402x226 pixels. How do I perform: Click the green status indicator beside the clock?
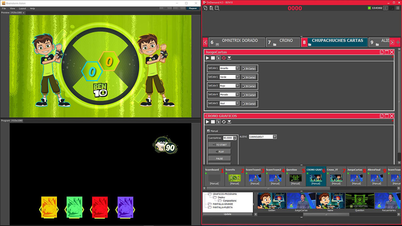click(x=369, y=8)
